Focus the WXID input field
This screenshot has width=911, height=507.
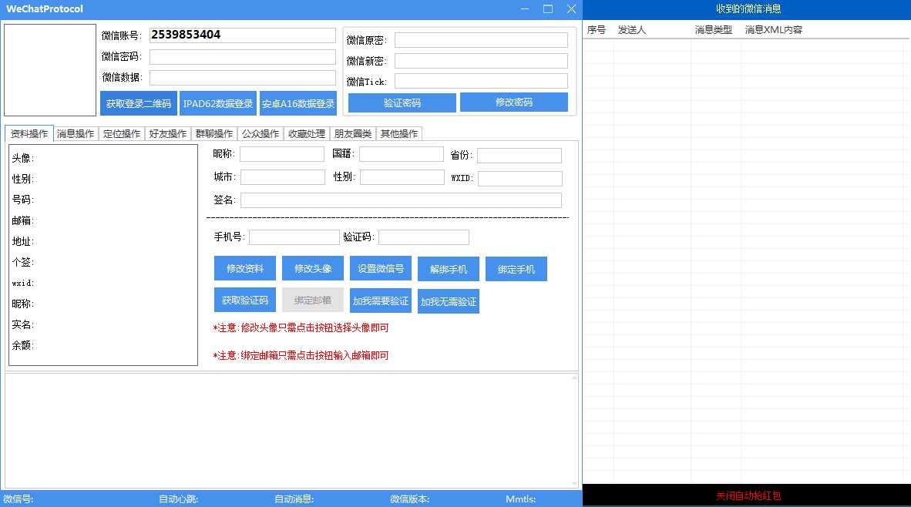[x=520, y=178]
